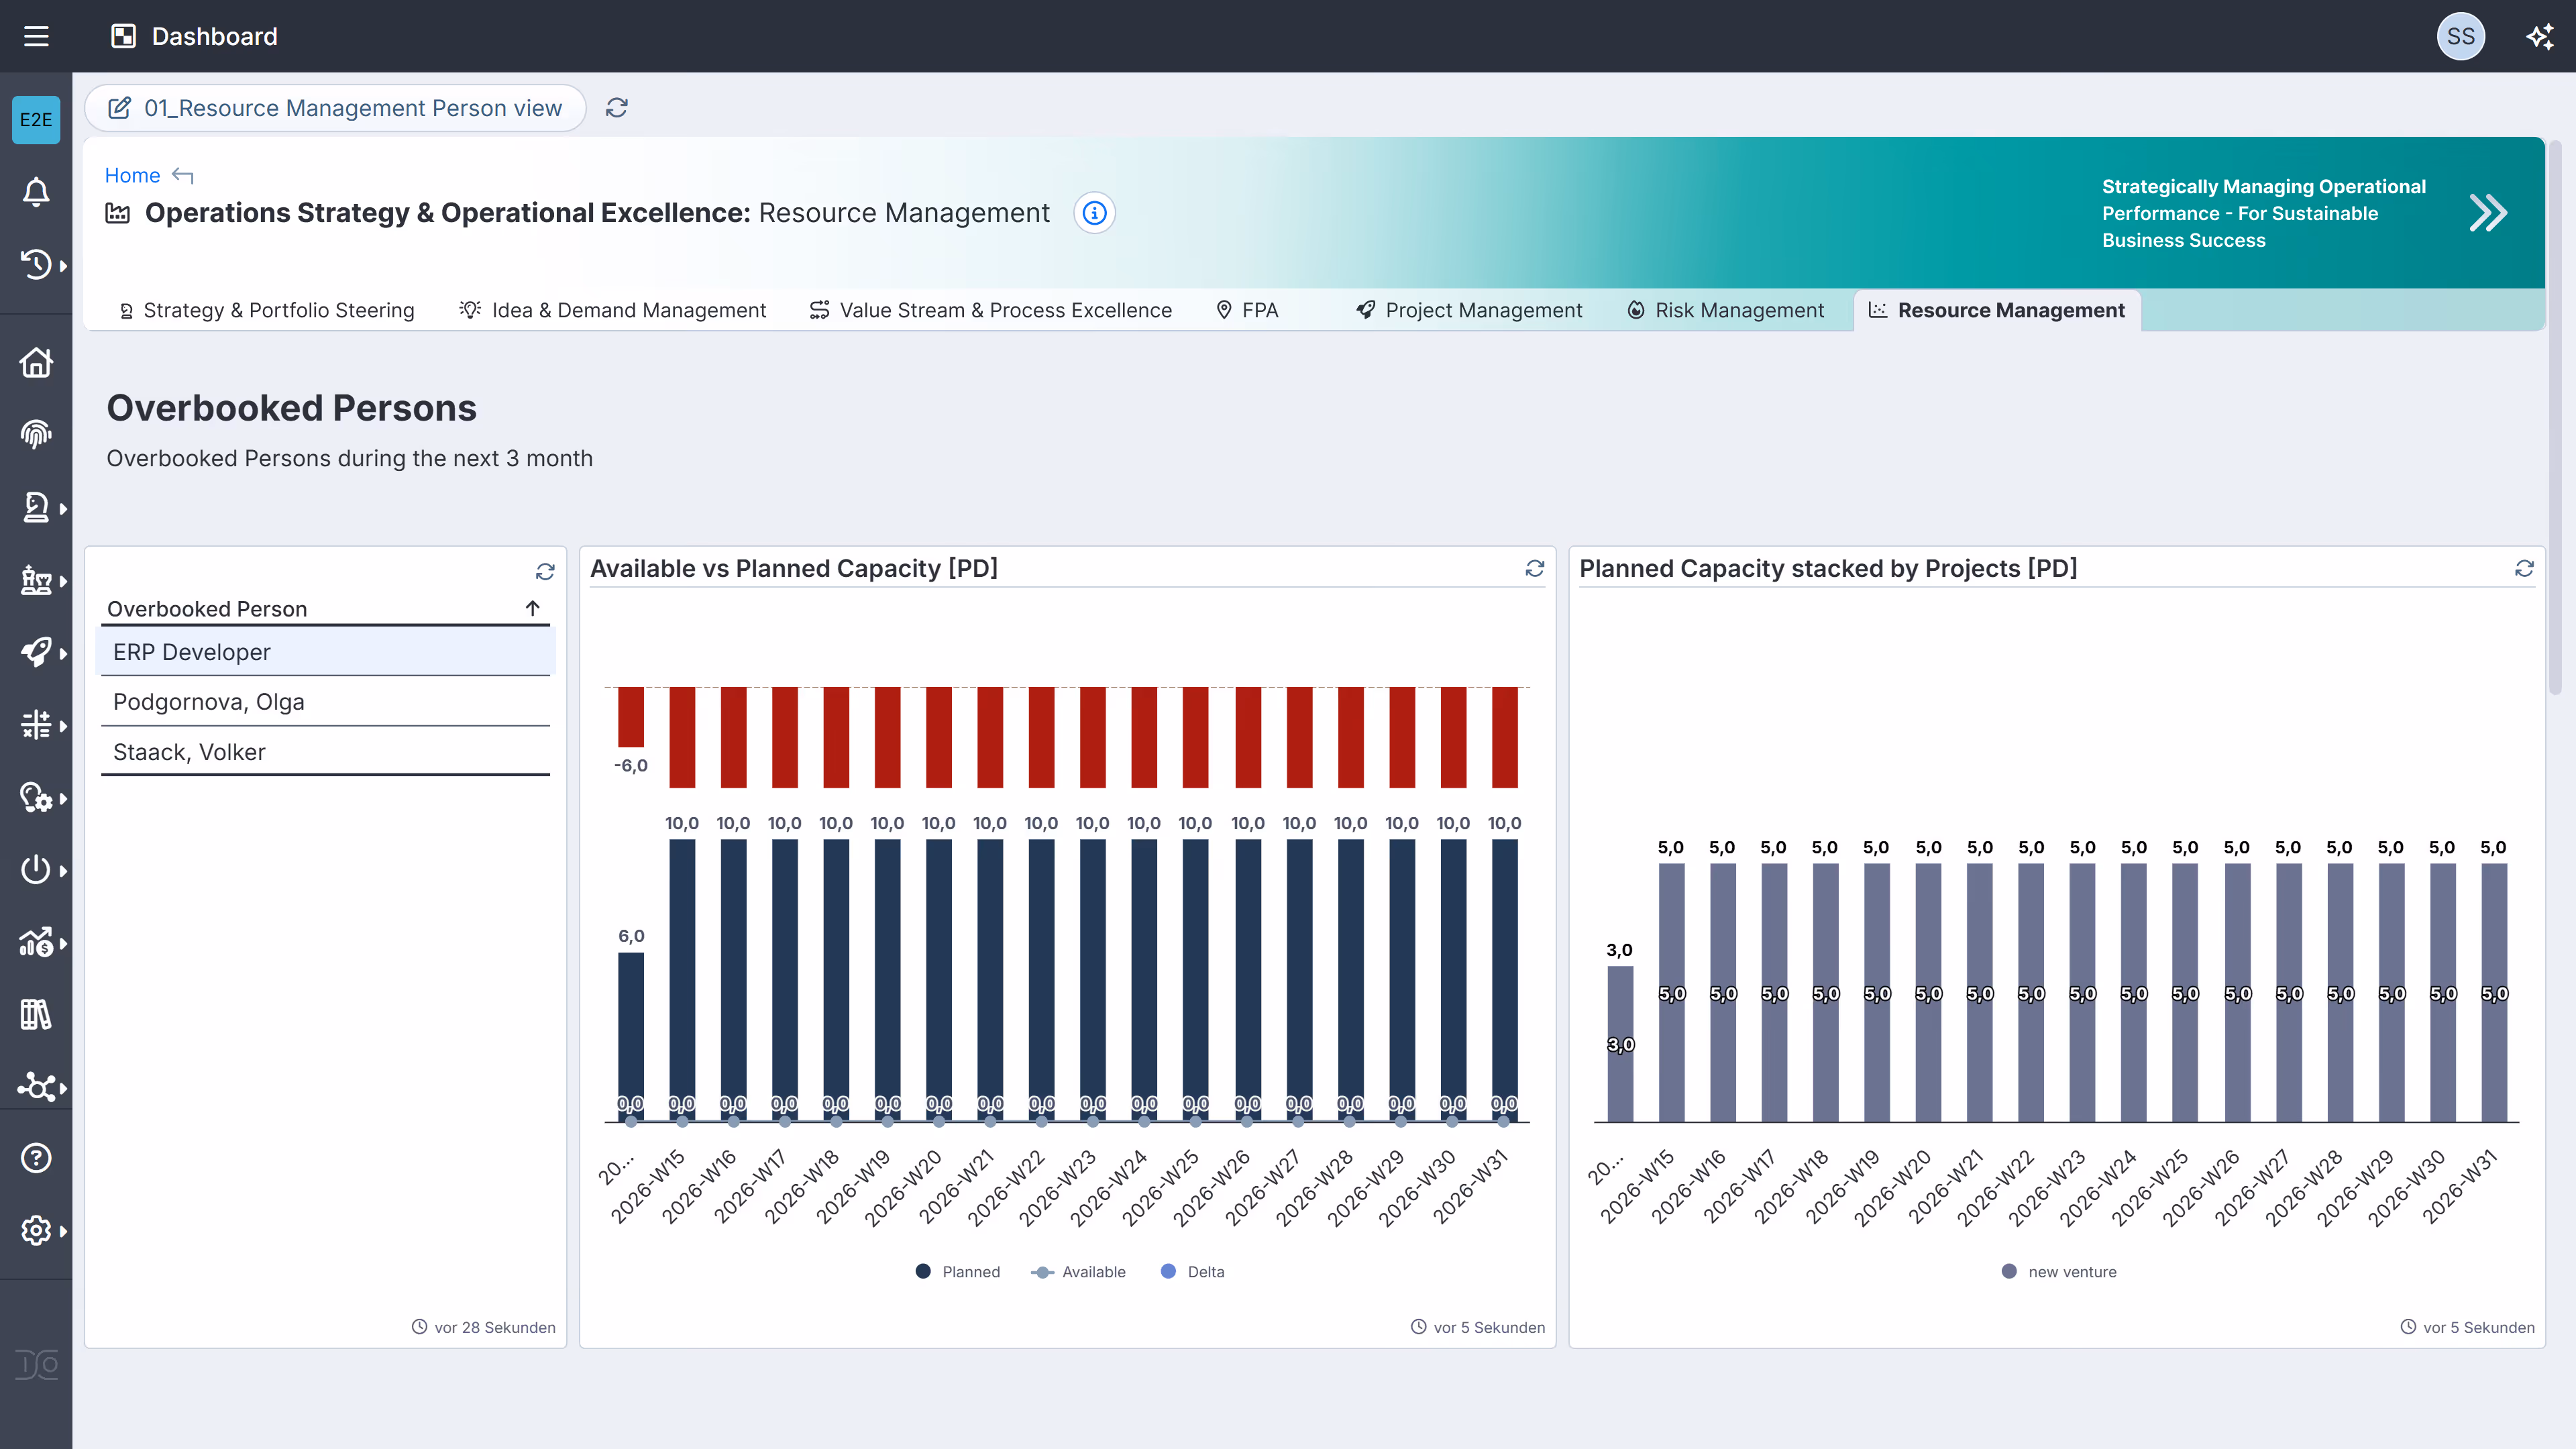Screen dimensions: 2576x1449
Task: Open the 01_Resource Management Person view button
Action: click(336, 108)
